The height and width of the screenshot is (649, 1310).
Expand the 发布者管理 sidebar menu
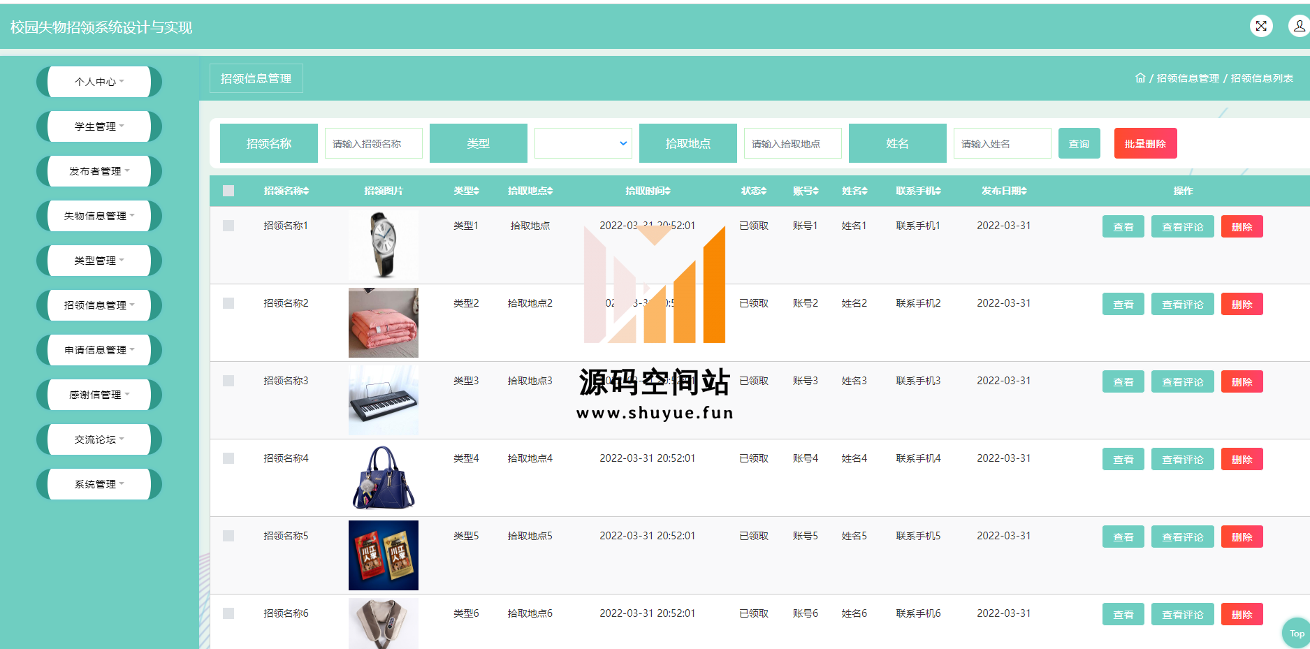pyautogui.click(x=99, y=171)
